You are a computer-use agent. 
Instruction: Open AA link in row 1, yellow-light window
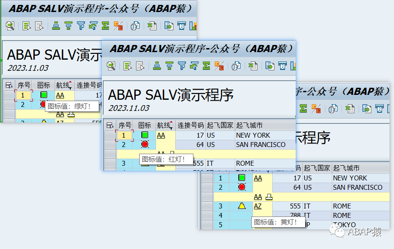(258, 178)
